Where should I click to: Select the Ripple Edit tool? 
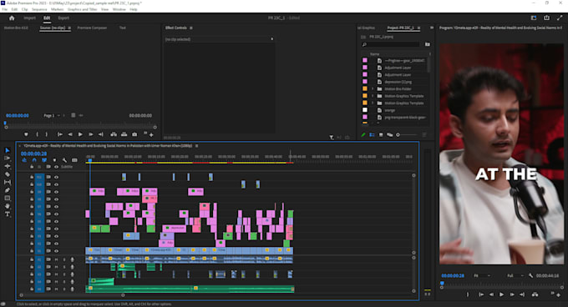(8, 166)
